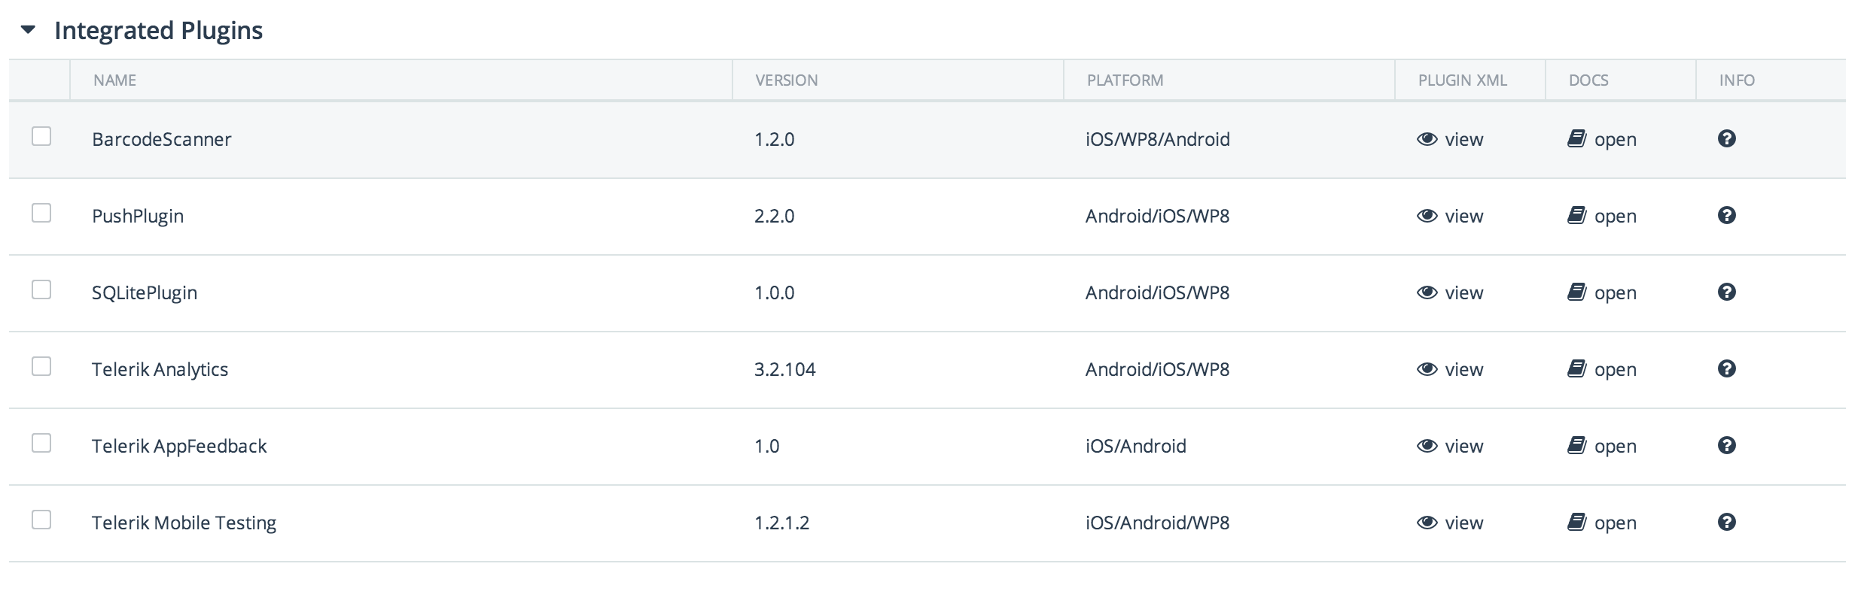Sort by the Version column header
This screenshot has width=1870, height=591.
pos(786,80)
